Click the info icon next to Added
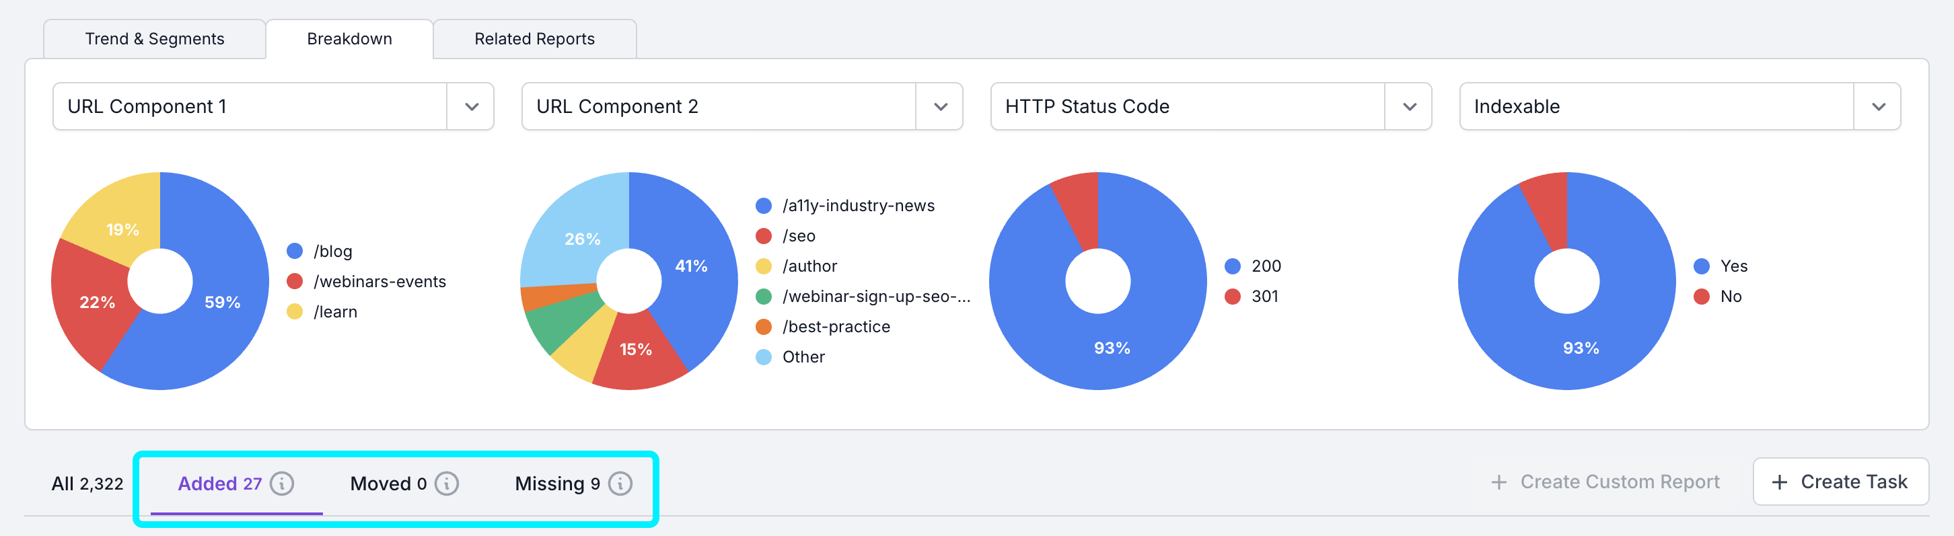Image resolution: width=1954 pixels, height=536 pixels. (281, 483)
